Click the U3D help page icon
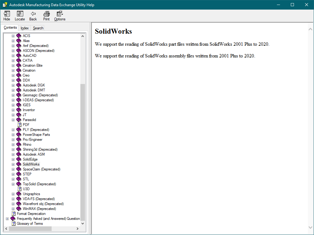The width and height of the screenshot is (314, 235). coord(19,189)
